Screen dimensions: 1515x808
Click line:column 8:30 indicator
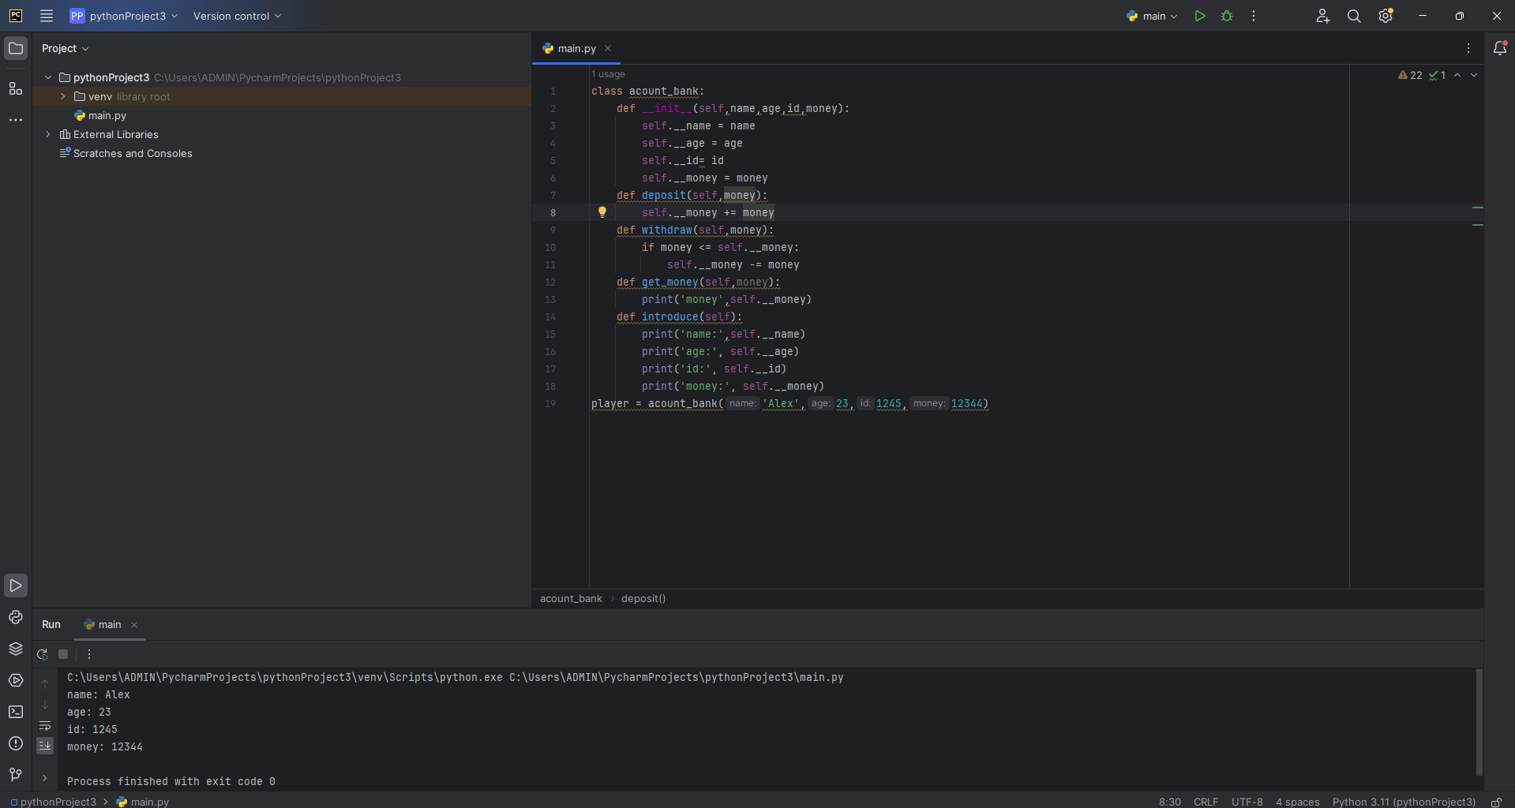point(1170,802)
